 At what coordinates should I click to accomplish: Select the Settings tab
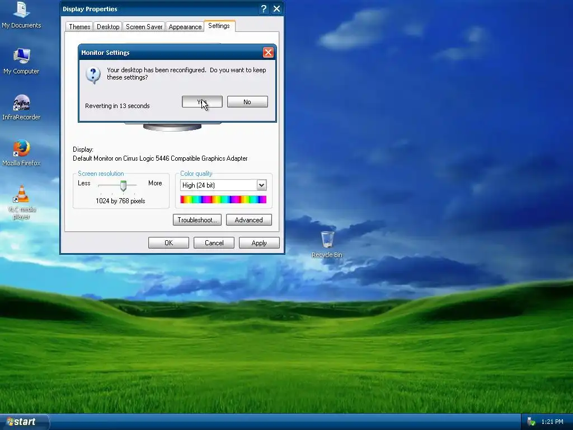[219, 26]
